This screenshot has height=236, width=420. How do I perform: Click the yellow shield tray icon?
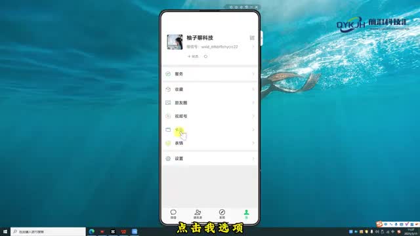366,231
